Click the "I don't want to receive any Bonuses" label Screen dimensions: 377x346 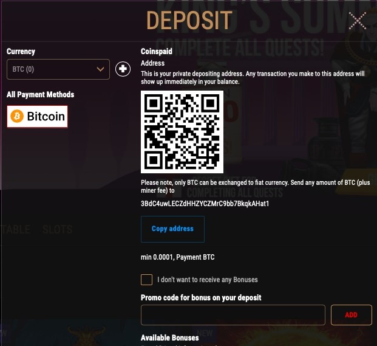pyautogui.click(x=208, y=280)
